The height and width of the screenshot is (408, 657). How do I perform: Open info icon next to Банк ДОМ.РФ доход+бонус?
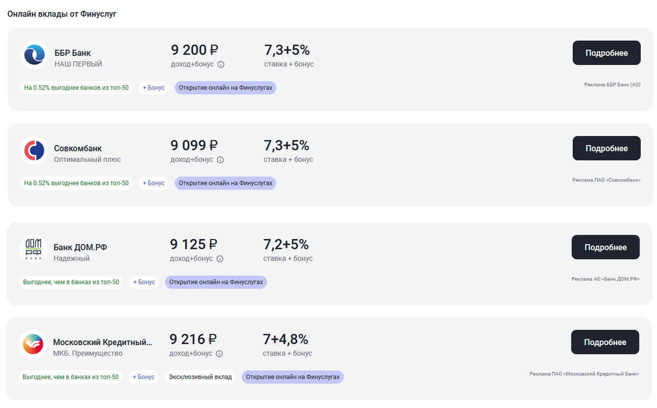click(220, 259)
